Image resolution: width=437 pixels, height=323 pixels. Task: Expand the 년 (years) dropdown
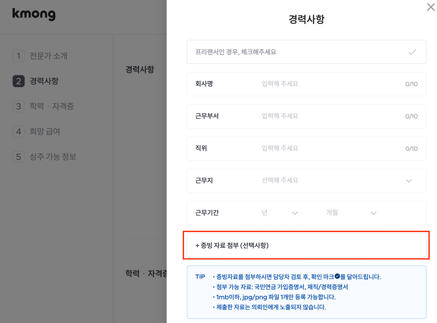coord(280,213)
